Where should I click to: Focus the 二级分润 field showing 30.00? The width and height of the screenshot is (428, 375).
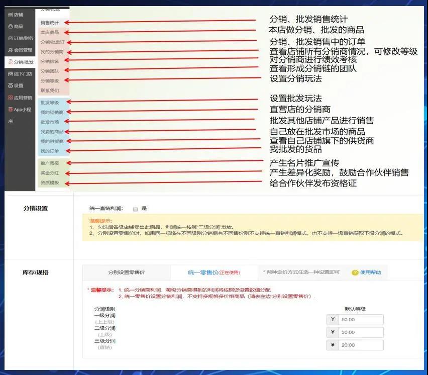[x=361, y=332]
